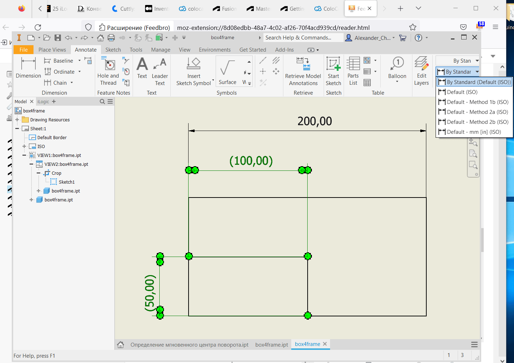Open the Edit Layers dialog

tap(421, 72)
